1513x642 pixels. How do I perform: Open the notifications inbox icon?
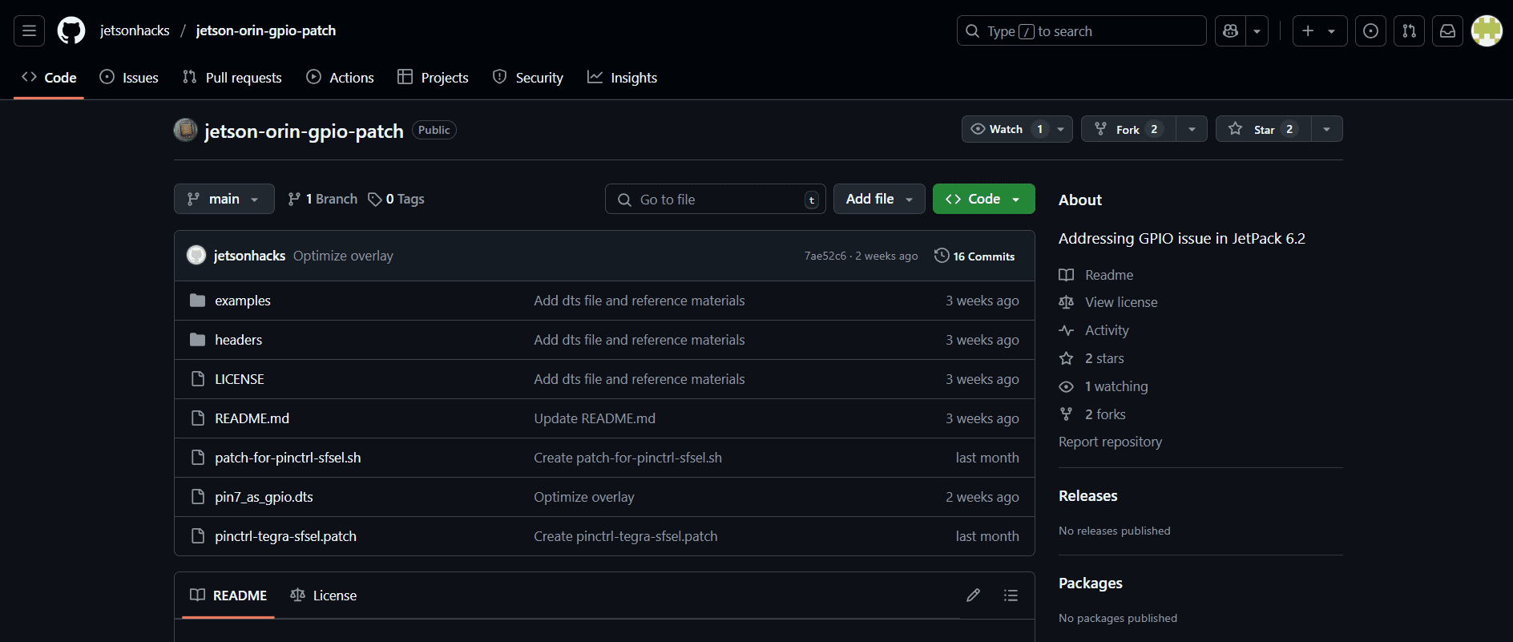pyautogui.click(x=1447, y=31)
